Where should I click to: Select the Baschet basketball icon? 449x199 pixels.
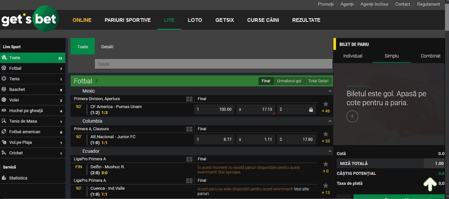click(x=4, y=89)
